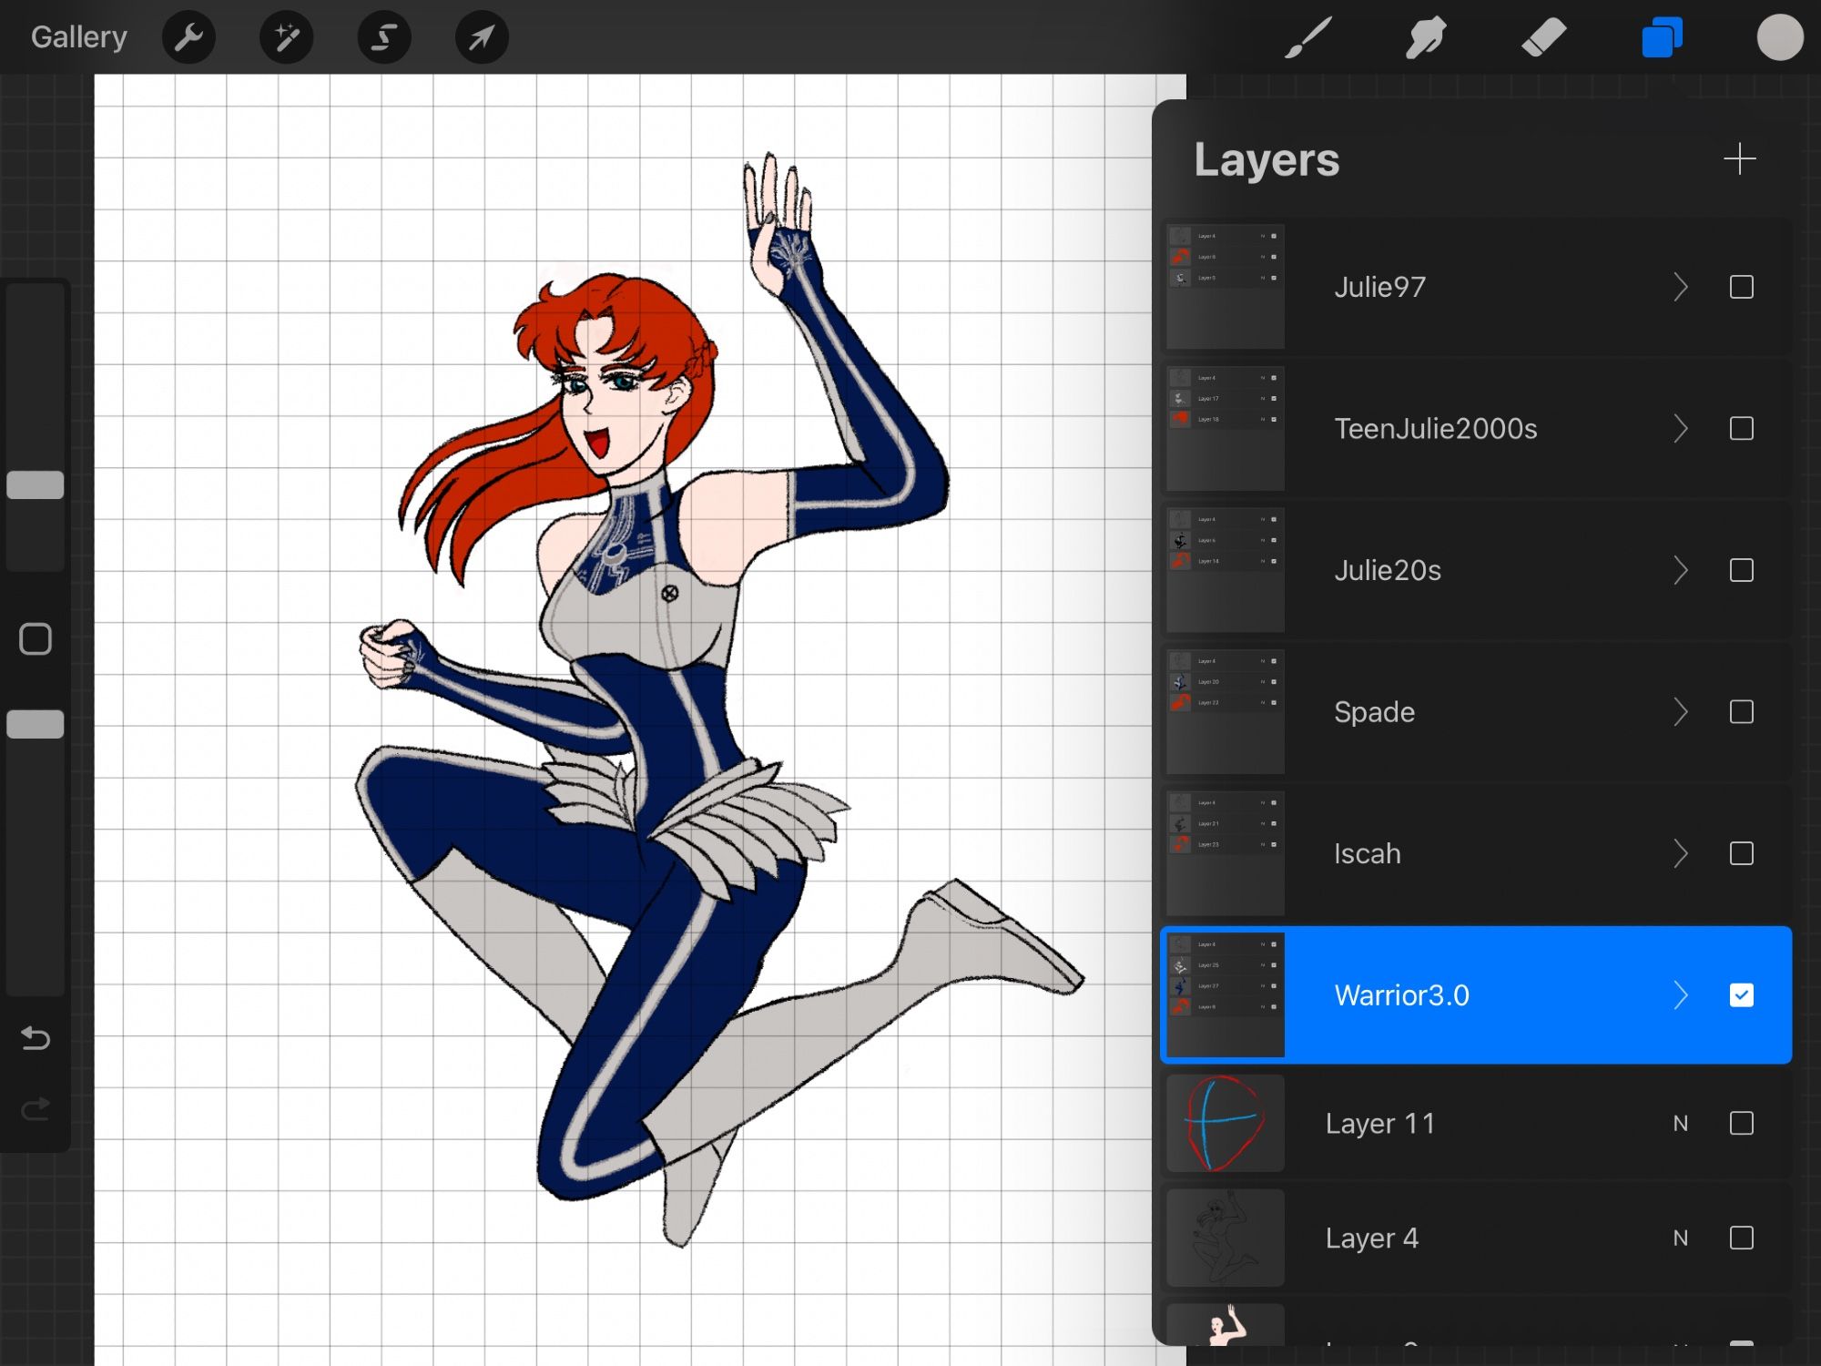The width and height of the screenshot is (1821, 1366).
Task: Tap the Spade group thumbnail
Action: [1226, 711]
